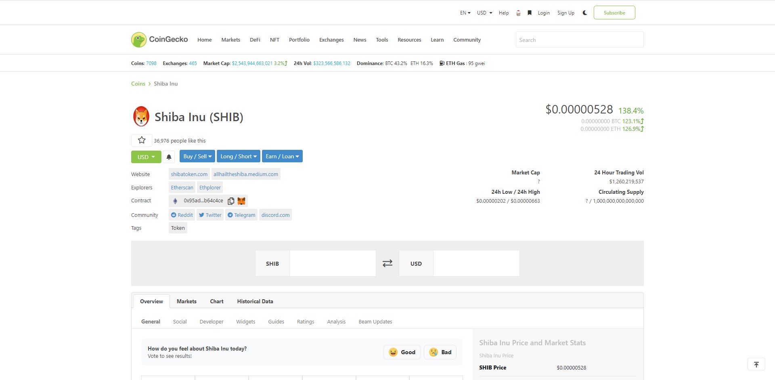This screenshot has width=775, height=380.
Task: Open the Portfolio navigation item
Action: tap(299, 40)
